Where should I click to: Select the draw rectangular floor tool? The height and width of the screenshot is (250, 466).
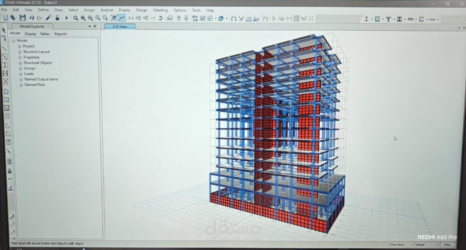6,100
